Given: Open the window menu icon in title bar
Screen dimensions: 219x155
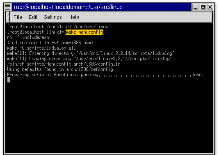Looking at the screenshot, I should pyautogui.click(x=8, y=7).
